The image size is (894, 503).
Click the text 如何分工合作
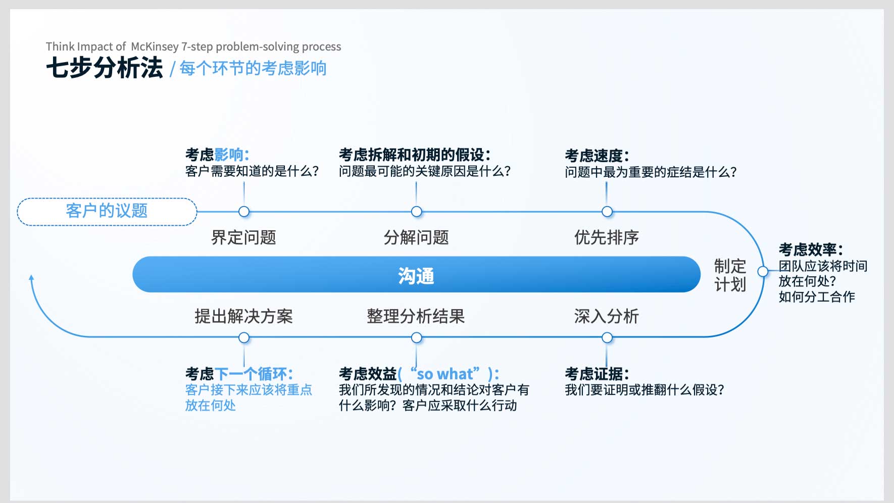817,296
